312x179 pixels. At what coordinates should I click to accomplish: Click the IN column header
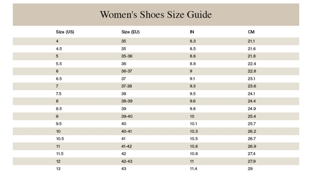(192, 32)
